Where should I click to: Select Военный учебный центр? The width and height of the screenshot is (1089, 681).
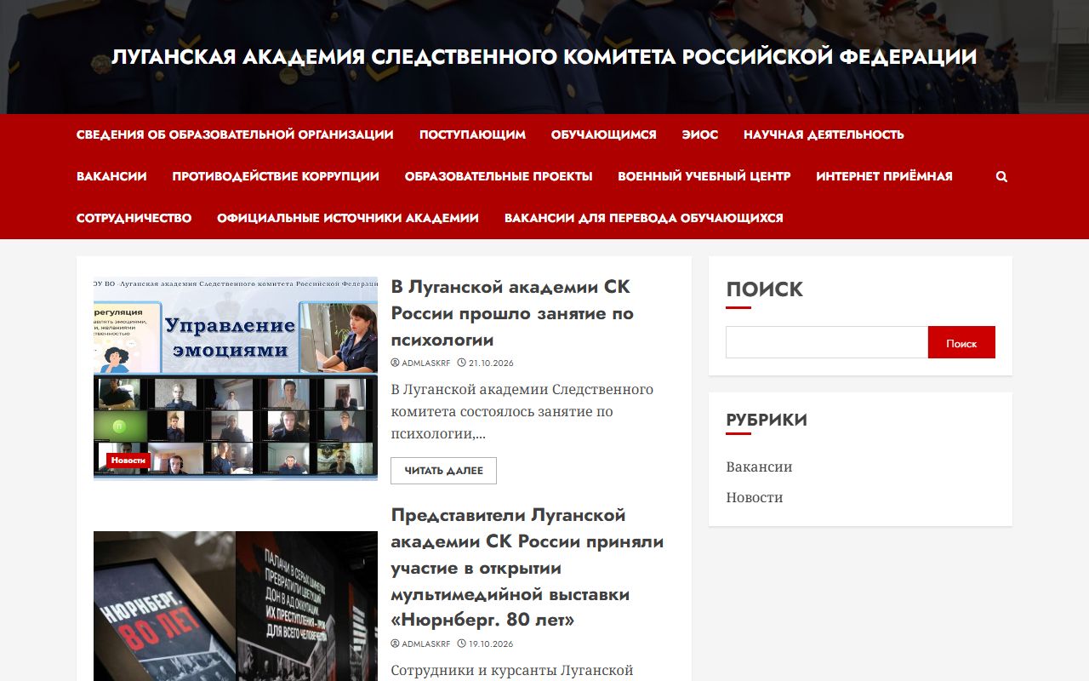pos(704,176)
